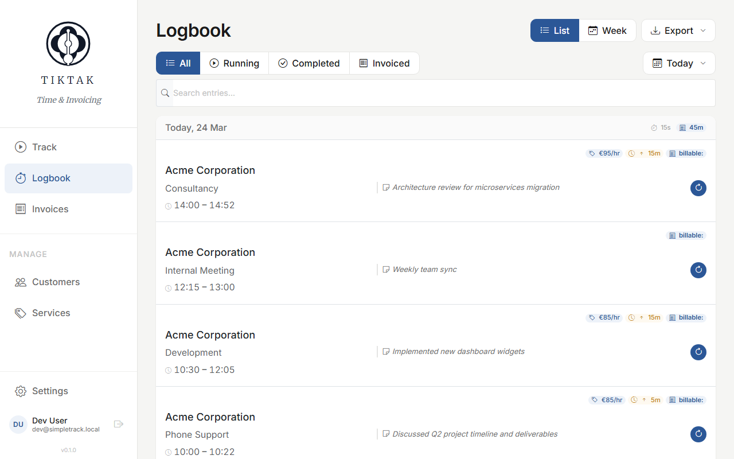Click the logout icon next to Dev User

pos(119,424)
